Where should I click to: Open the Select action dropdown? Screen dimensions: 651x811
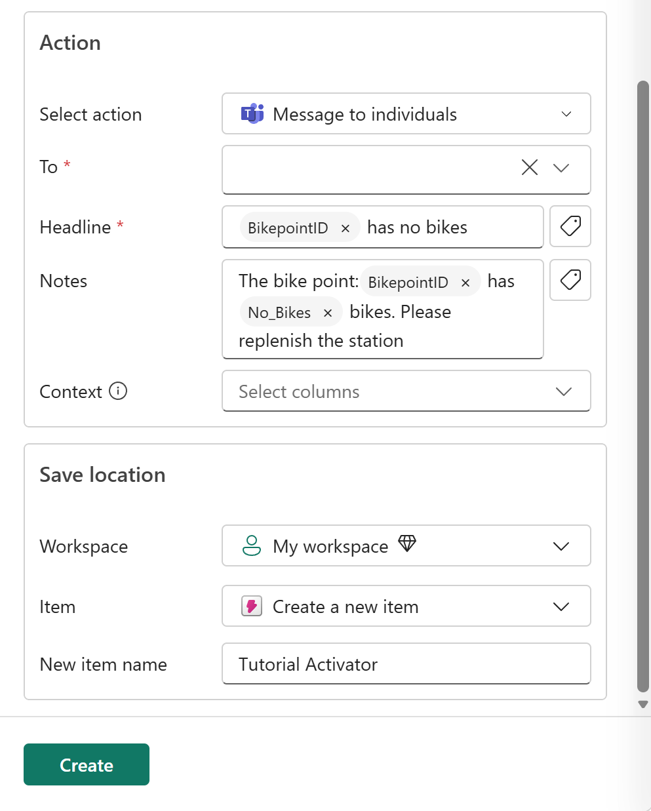click(x=406, y=113)
